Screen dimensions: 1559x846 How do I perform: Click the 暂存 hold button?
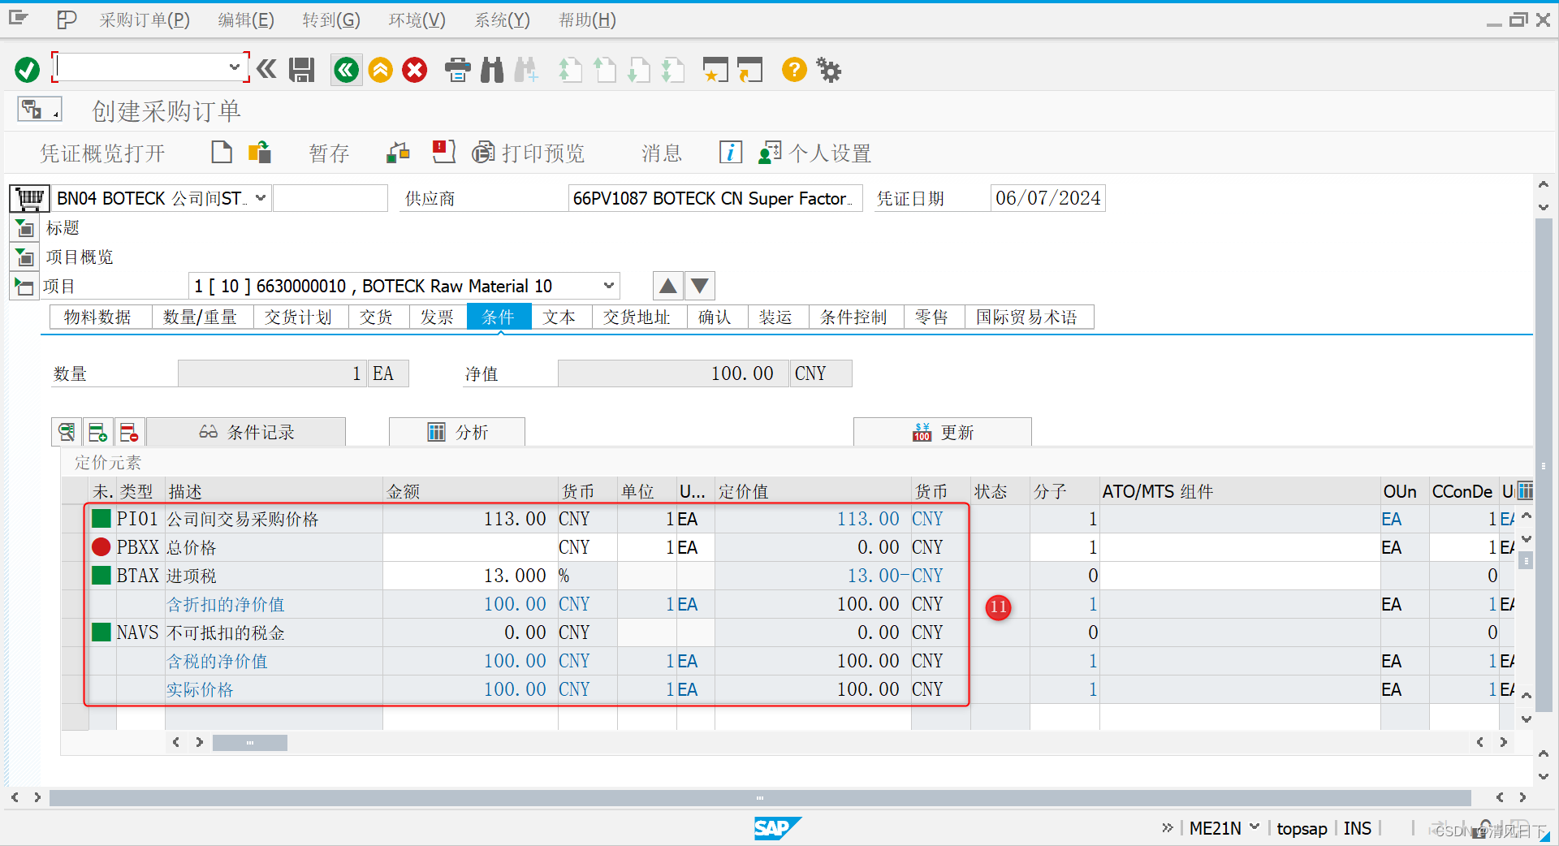pos(329,153)
